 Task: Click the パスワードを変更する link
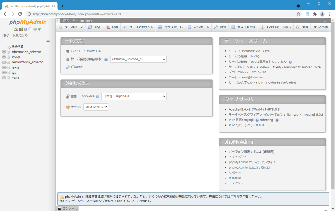click(x=86, y=51)
